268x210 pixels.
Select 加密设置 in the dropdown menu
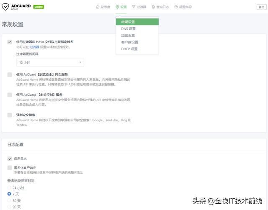coord(137,35)
